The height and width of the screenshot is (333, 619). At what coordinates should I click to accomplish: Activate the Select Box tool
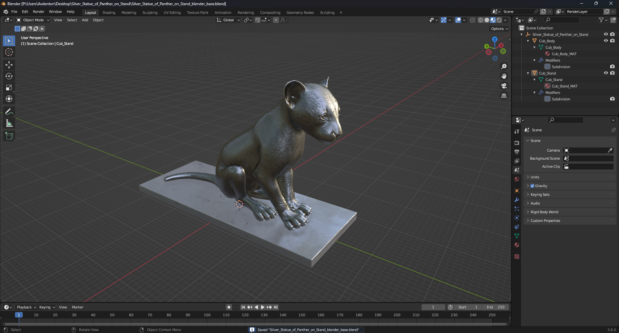tap(9, 41)
